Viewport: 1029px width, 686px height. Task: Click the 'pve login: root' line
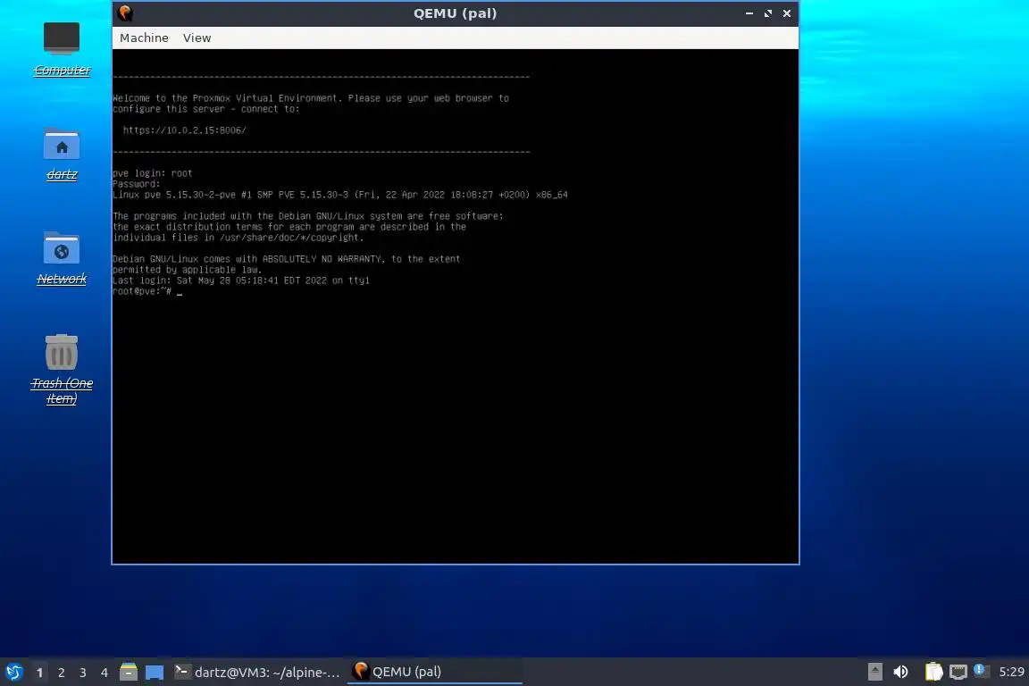pyautogui.click(x=152, y=173)
